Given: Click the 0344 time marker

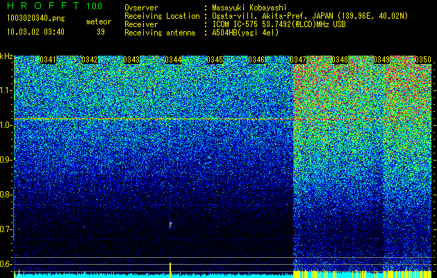Looking at the screenshot, I should coord(173,60).
